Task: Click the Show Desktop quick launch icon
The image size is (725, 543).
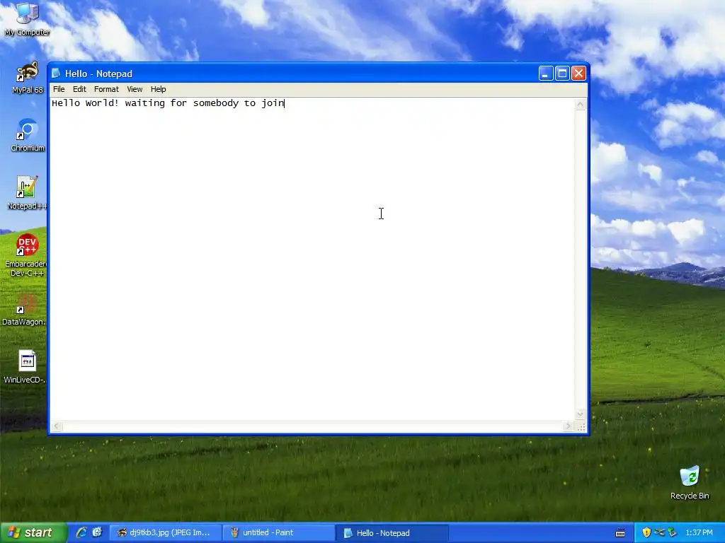Action: (x=97, y=532)
